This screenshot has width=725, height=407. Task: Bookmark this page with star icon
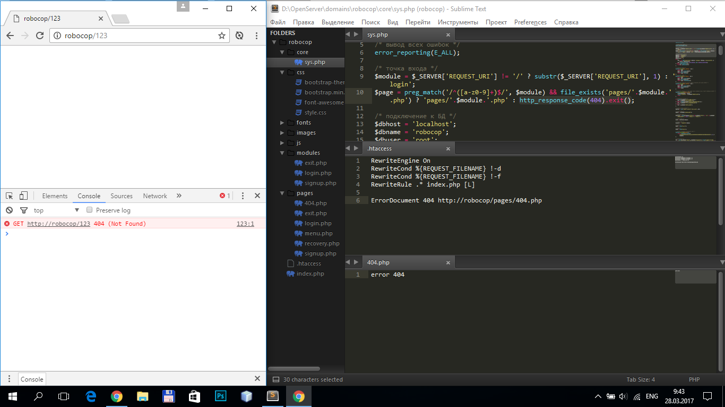click(222, 36)
